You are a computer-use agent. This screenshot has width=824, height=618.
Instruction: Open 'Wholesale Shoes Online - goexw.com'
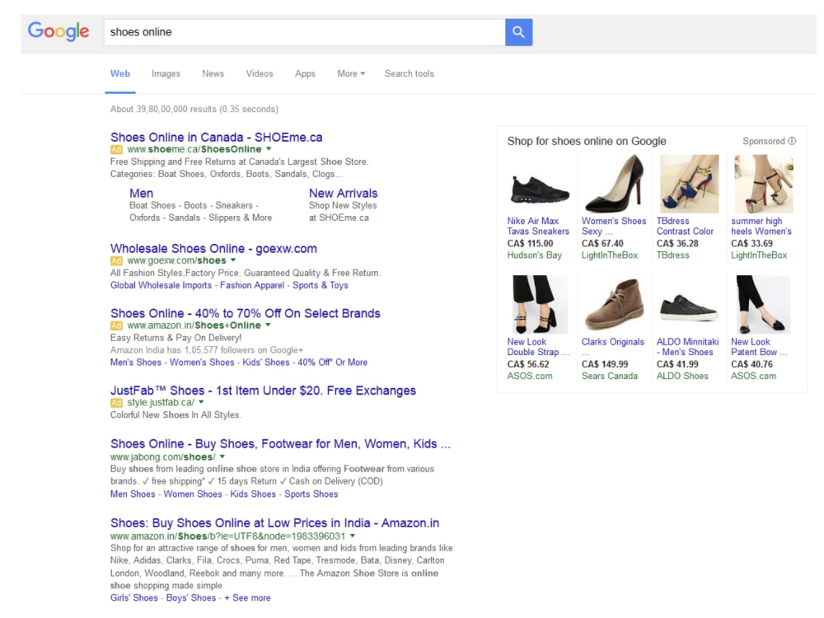[214, 249]
